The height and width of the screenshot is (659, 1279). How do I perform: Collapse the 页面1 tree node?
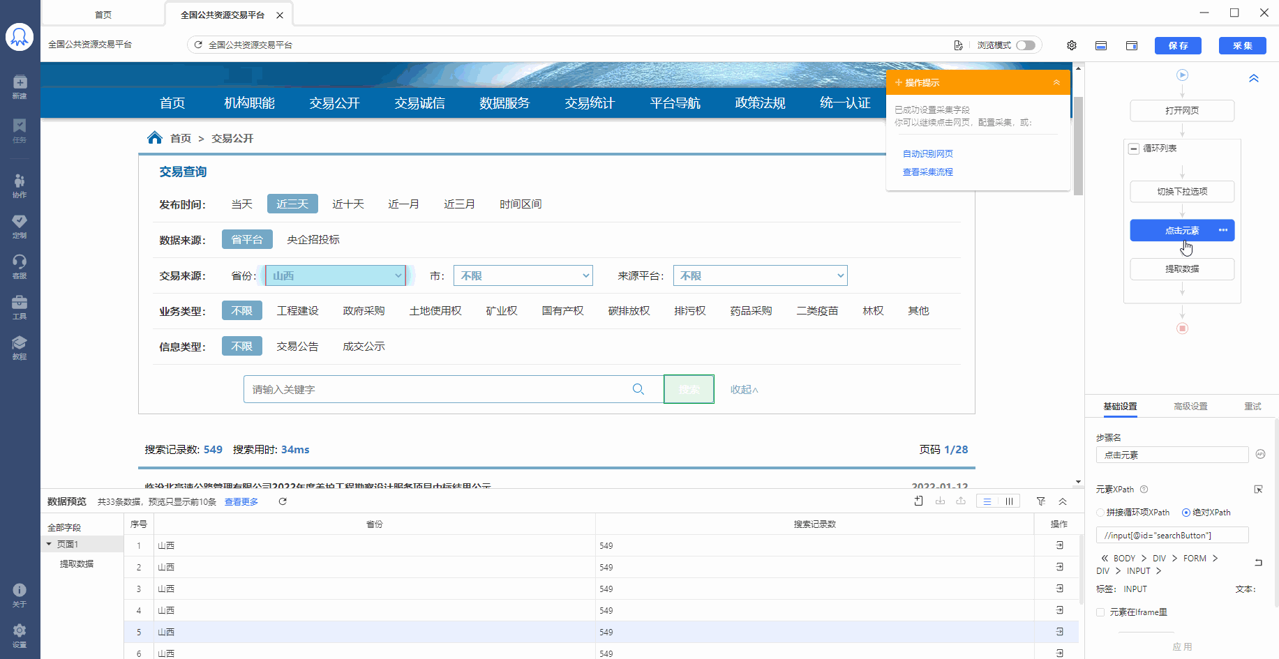[x=49, y=544]
